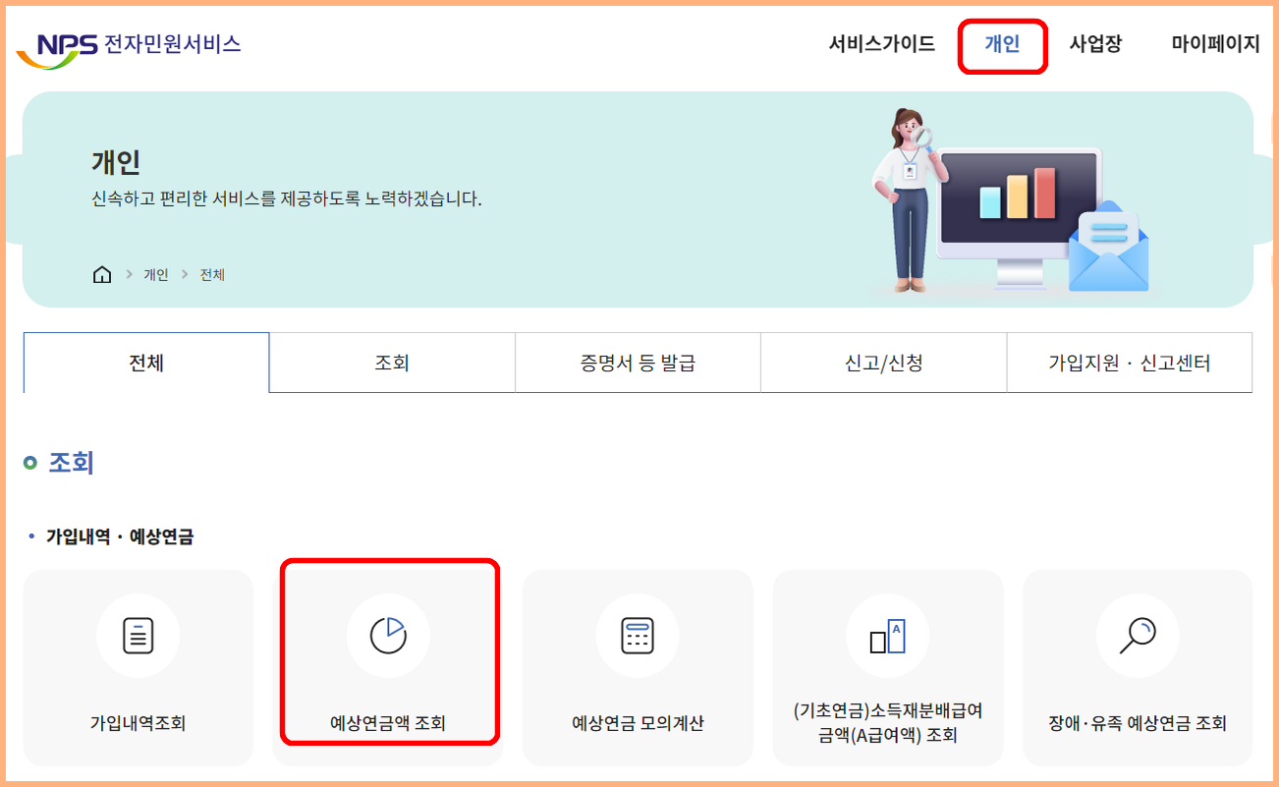The height and width of the screenshot is (787, 1279).
Task: Open A급여액 조회 via its chart icon
Action: (x=887, y=635)
